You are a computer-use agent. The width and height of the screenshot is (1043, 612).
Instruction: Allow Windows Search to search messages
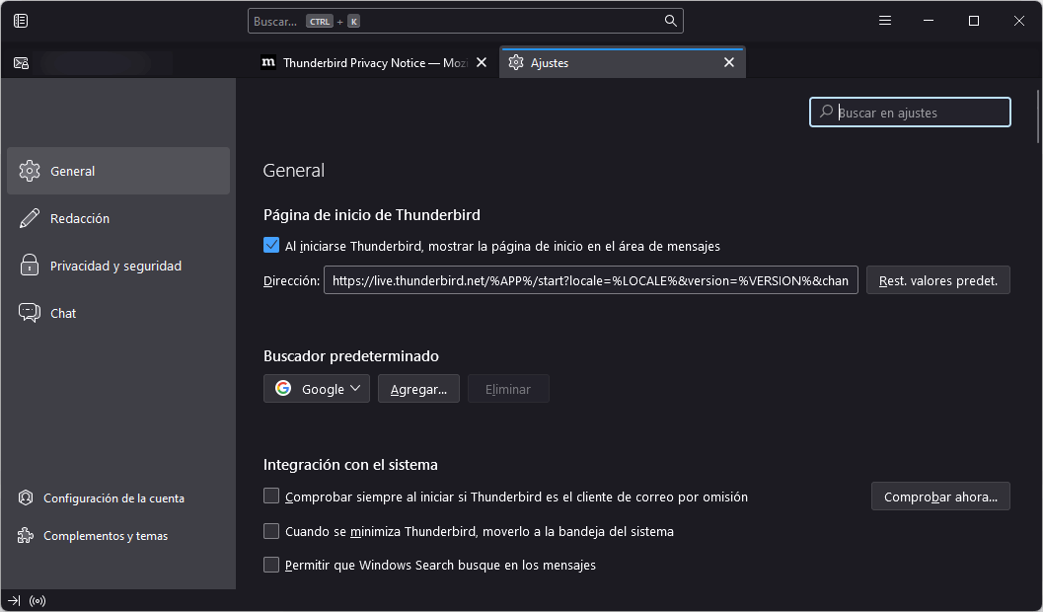coord(272,566)
